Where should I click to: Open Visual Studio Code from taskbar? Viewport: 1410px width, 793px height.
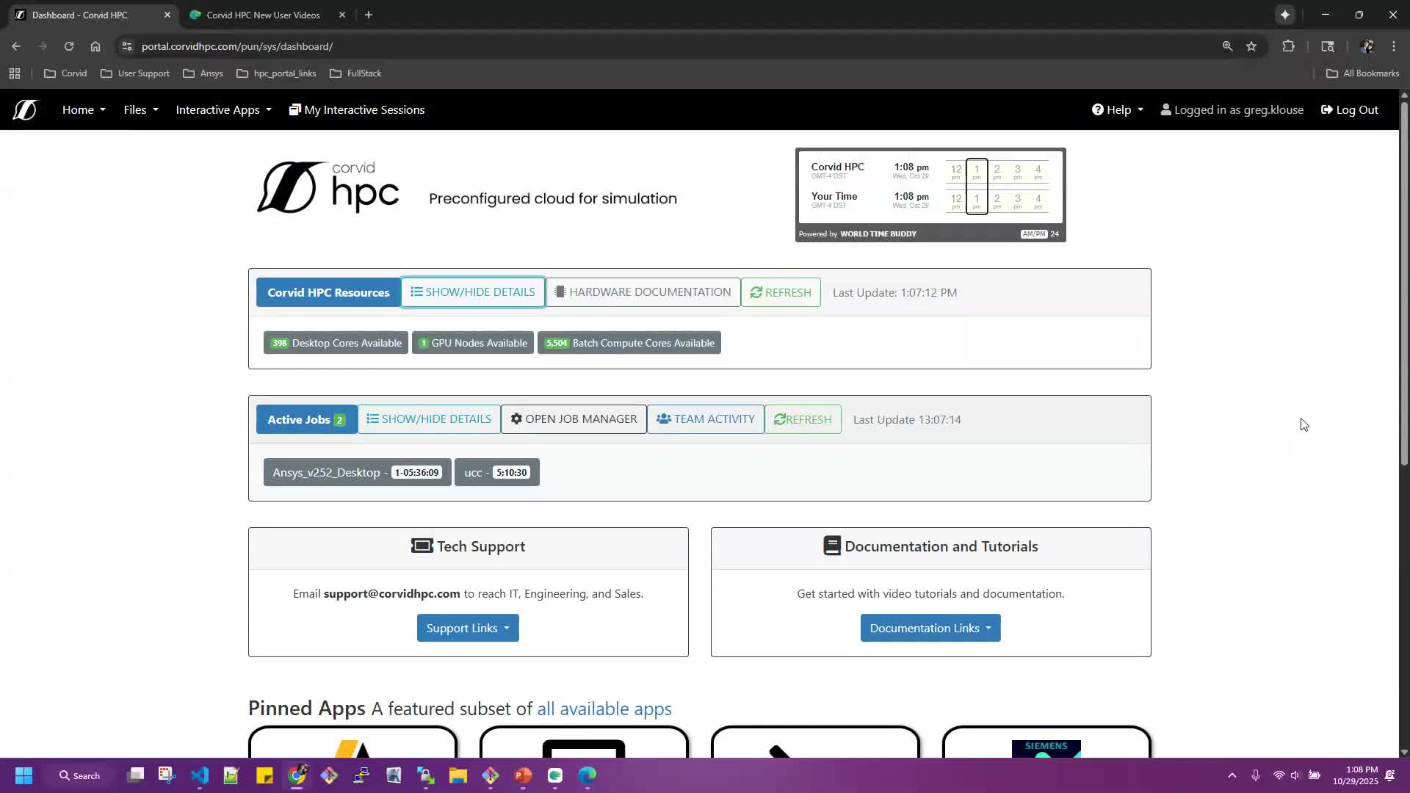200,775
